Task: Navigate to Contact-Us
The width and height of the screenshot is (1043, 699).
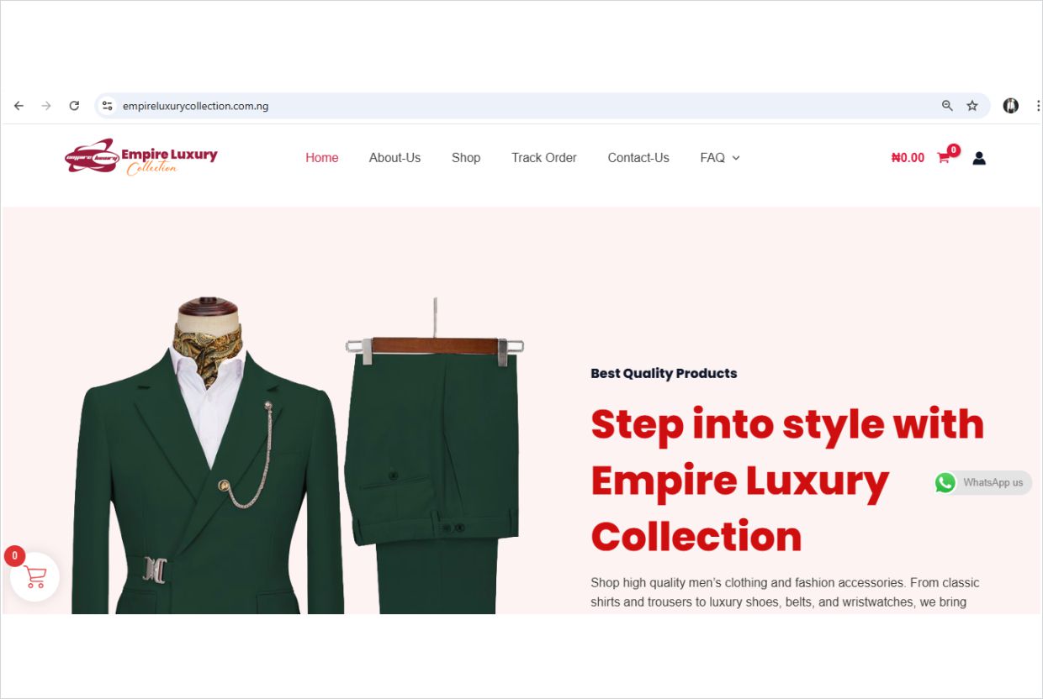Action: (x=638, y=158)
